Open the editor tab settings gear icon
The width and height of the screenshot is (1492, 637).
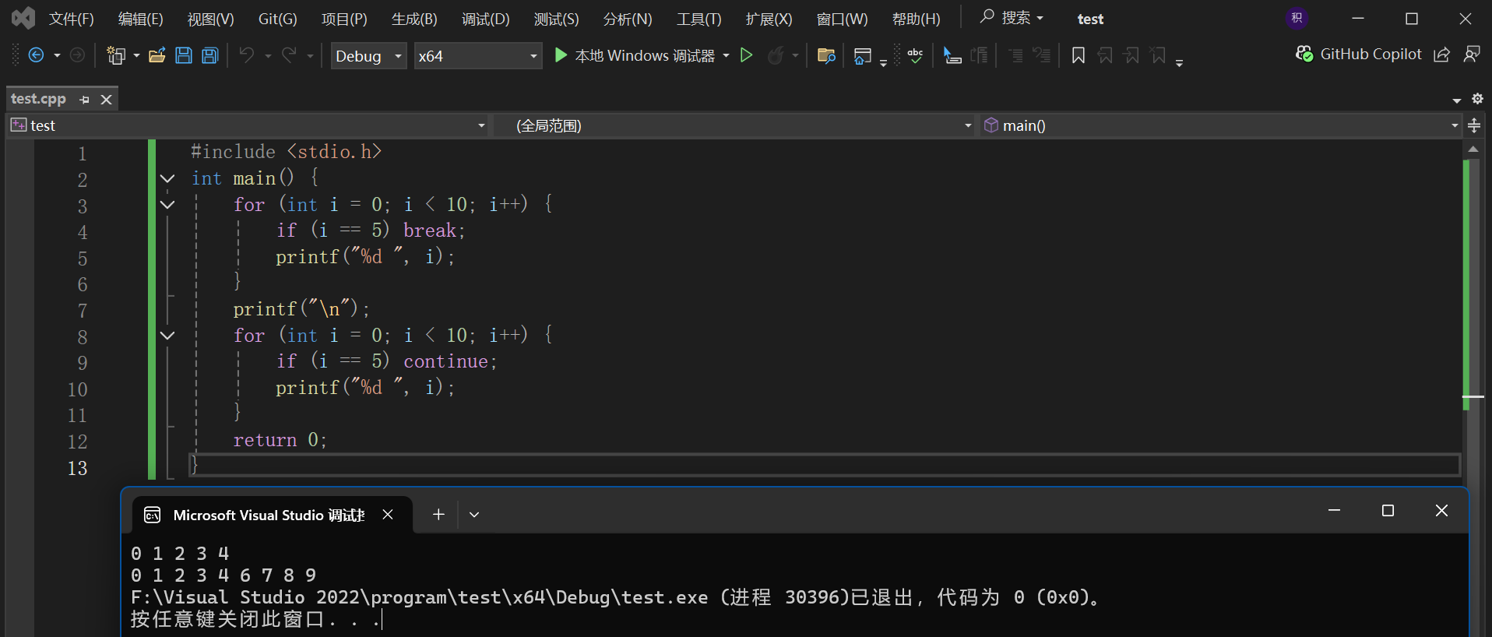point(1477,99)
